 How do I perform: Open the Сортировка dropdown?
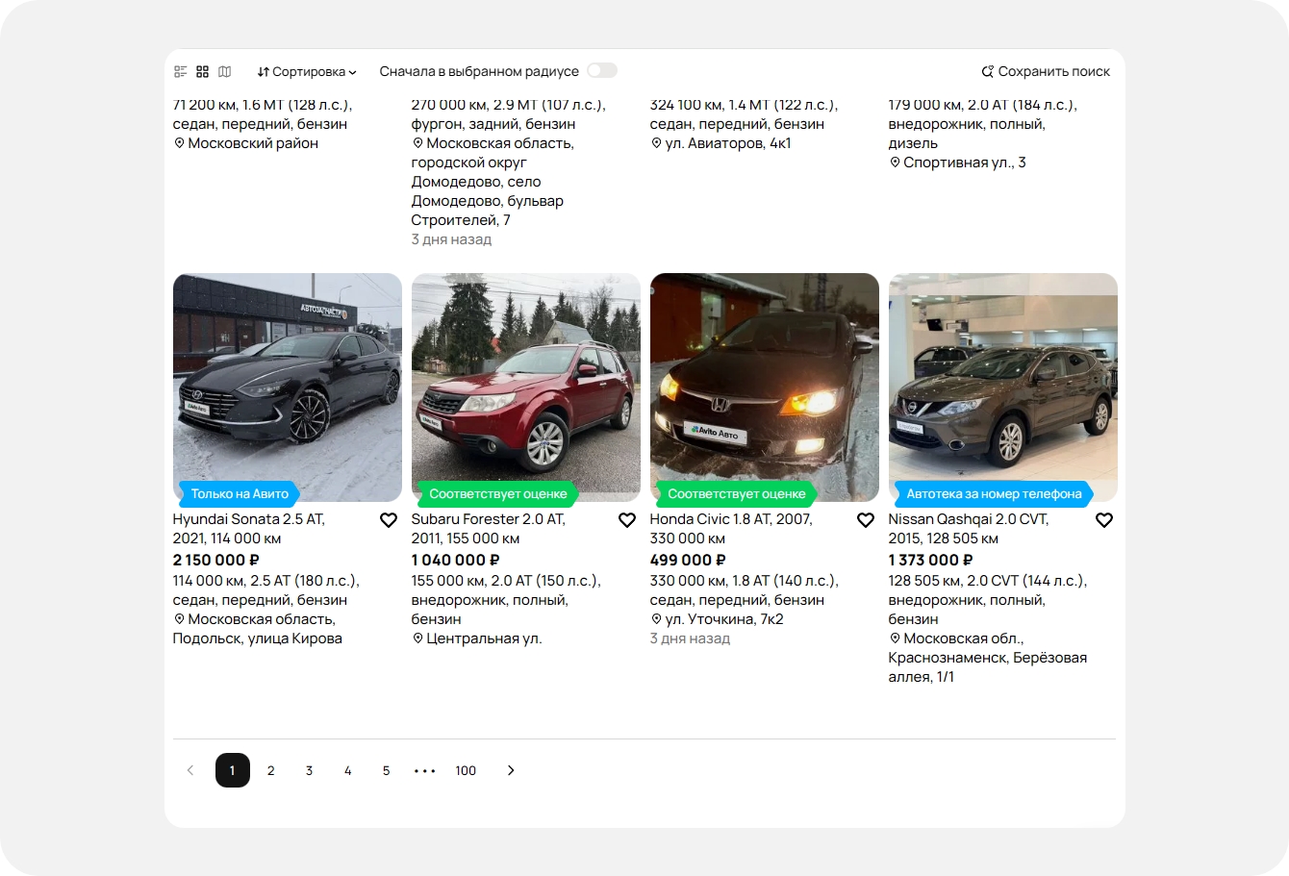[307, 72]
